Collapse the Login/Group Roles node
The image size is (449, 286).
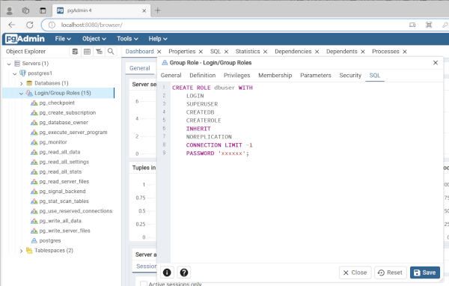tap(21, 93)
